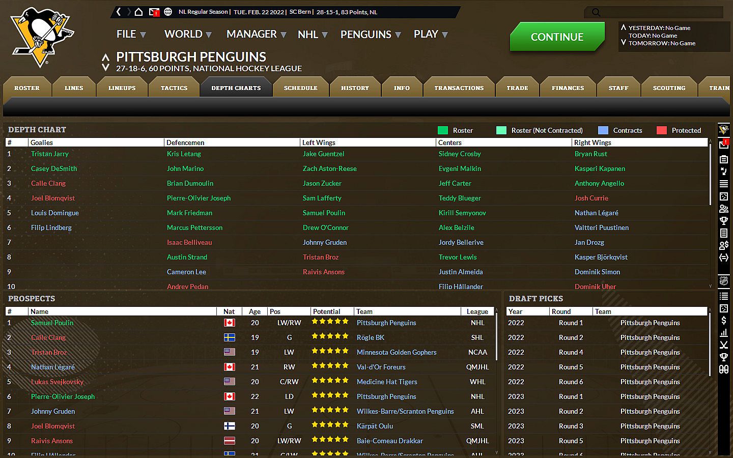Open the mail icon in the top bar
733x458 pixels.
[154, 12]
